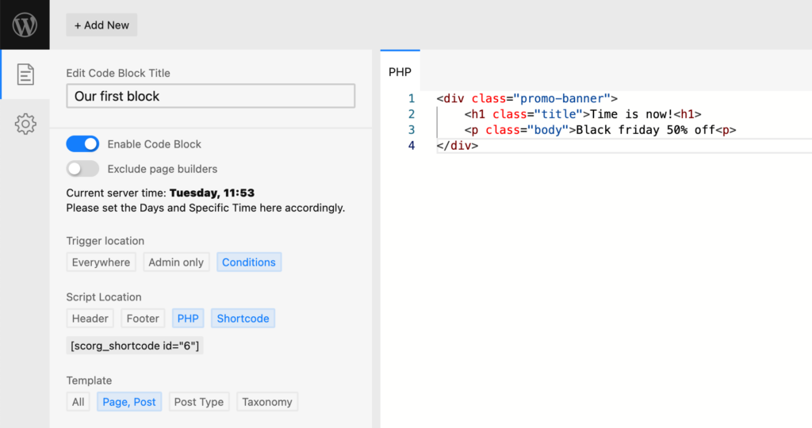Select Everywhere trigger location
Screen dimensions: 812x428
click(101, 262)
